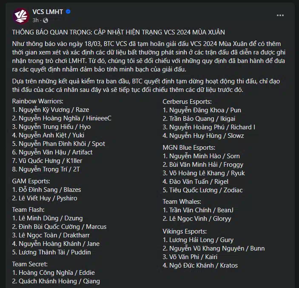Viewport: 299px width, 288px height.
Task: Click the Cerberus Esports team heading
Action: tap(187, 102)
